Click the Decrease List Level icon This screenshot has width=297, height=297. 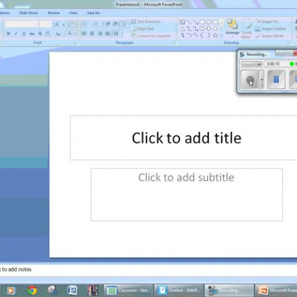(x=108, y=24)
